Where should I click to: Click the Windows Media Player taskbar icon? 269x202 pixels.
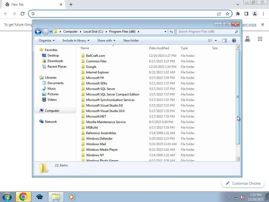tap(72, 197)
